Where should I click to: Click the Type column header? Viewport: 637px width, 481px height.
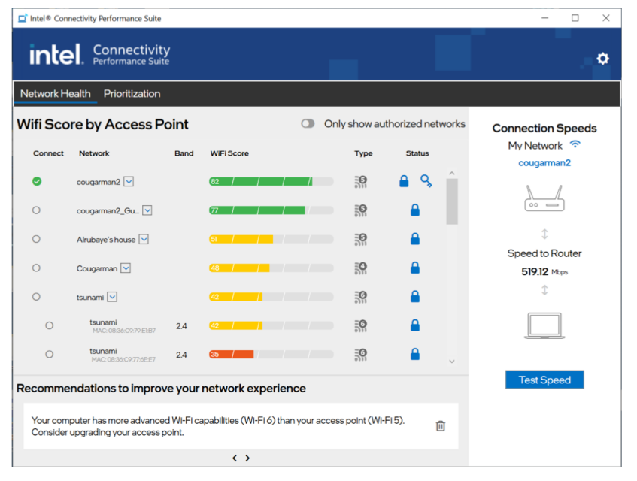[363, 153]
